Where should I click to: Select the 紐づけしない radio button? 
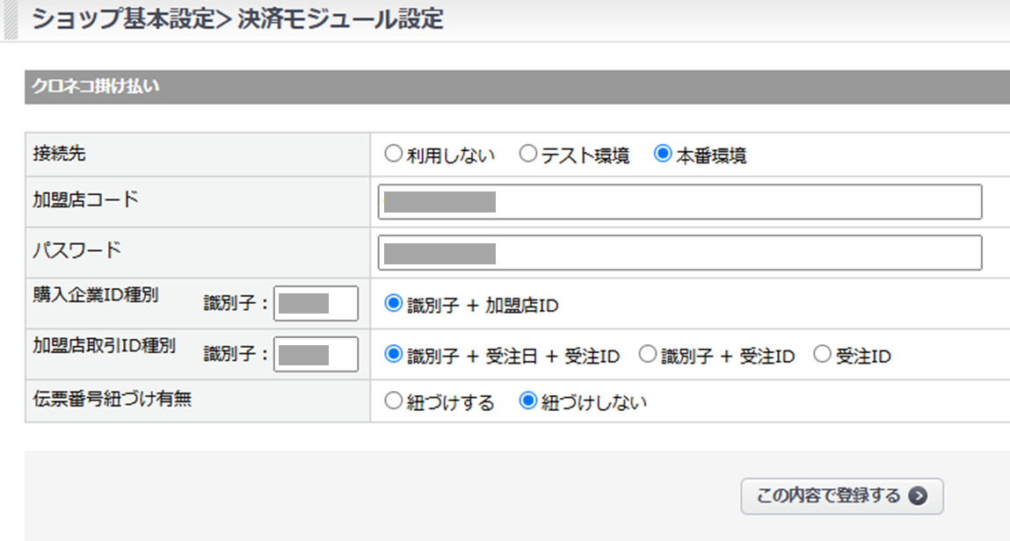[528, 402]
